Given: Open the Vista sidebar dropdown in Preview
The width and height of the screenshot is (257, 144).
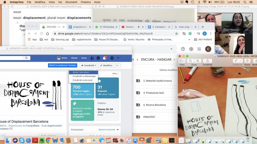Looking at the screenshot, I should [182, 61].
